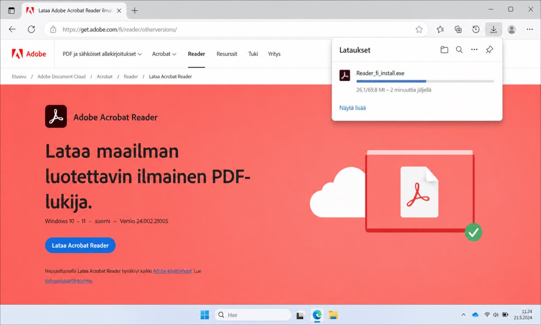Image resolution: width=541 pixels, height=325 pixels.
Task: Search downloads in Lataukset panel
Action: pyautogui.click(x=459, y=50)
